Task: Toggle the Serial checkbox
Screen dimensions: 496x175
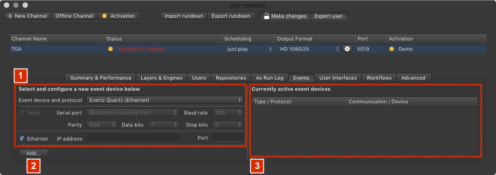Action: point(22,113)
